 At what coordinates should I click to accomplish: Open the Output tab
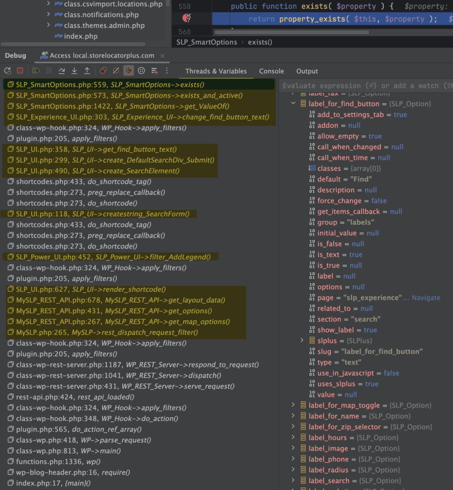click(x=307, y=71)
